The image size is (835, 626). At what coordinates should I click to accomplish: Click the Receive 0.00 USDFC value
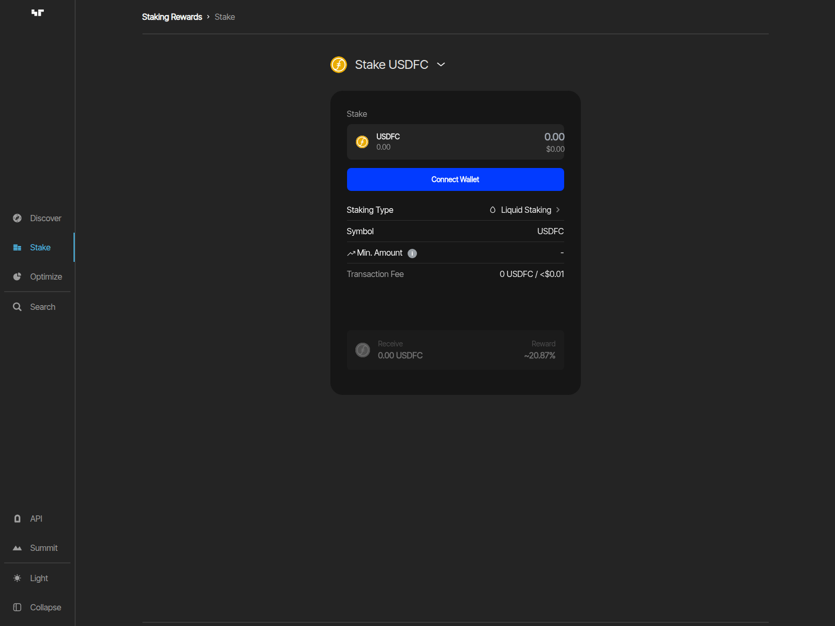[400, 356]
